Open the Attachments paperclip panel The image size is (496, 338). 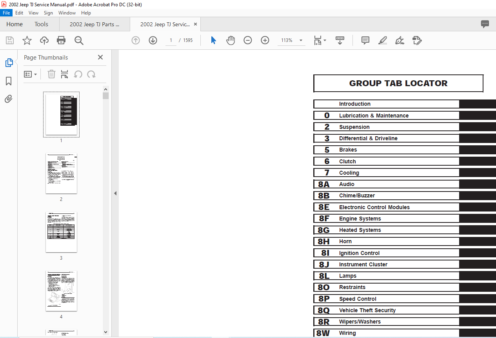coord(9,99)
